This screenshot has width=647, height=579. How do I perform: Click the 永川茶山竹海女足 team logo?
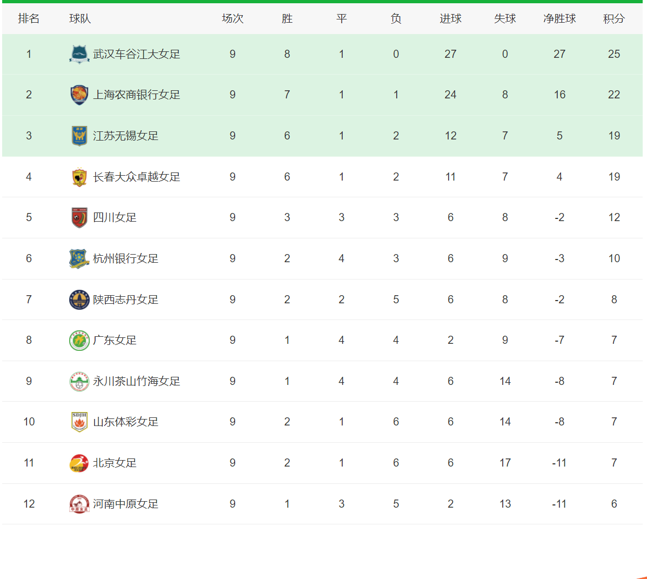click(x=79, y=381)
